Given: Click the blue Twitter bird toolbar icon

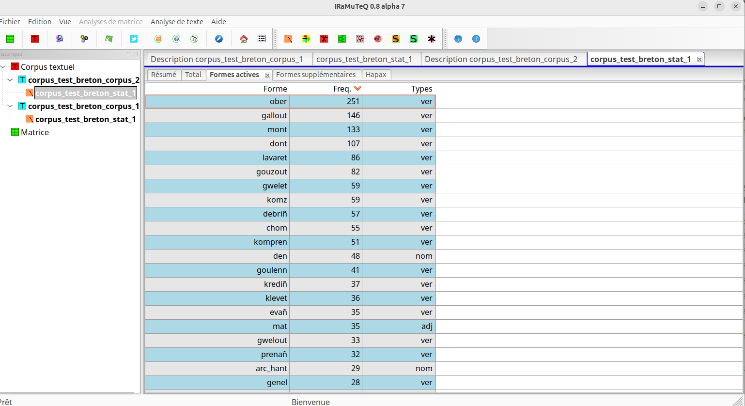Looking at the screenshot, I should [134, 39].
